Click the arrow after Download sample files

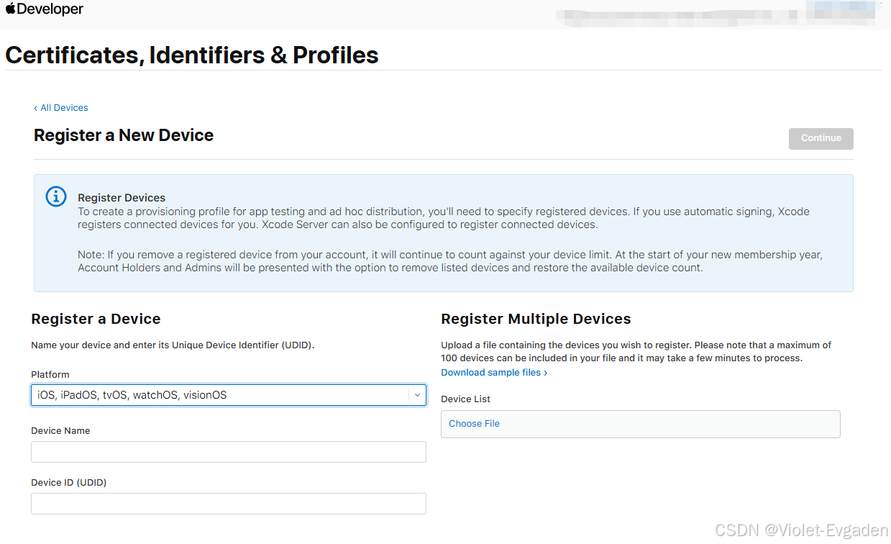tap(546, 373)
